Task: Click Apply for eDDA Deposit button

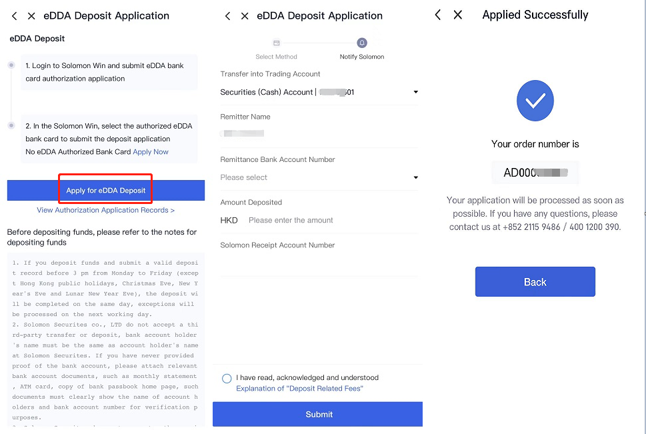Action: pyautogui.click(x=106, y=191)
